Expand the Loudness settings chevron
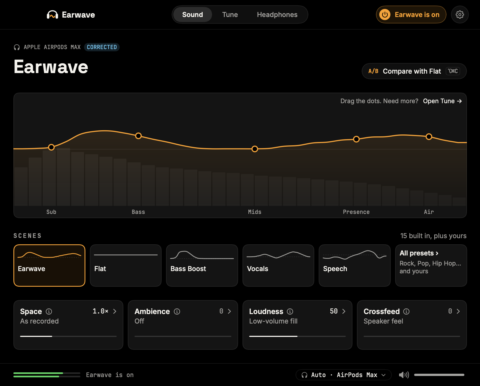The image size is (480, 386). coord(344,311)
